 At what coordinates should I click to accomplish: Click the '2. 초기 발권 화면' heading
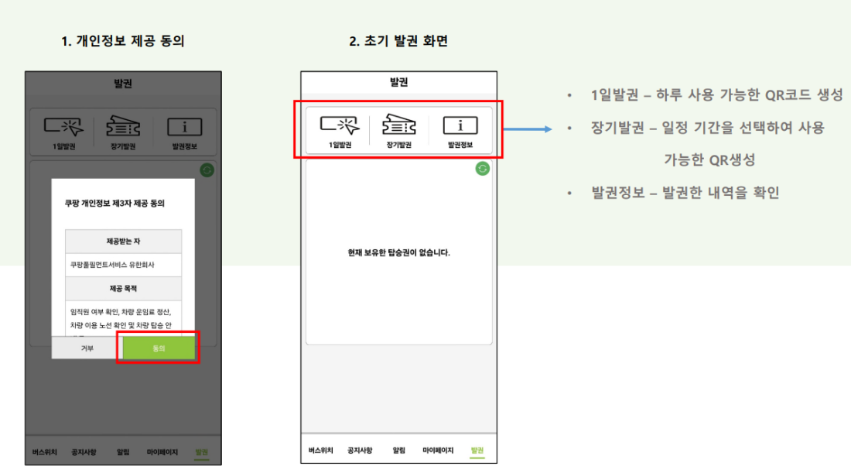click(x=398, y=41)
